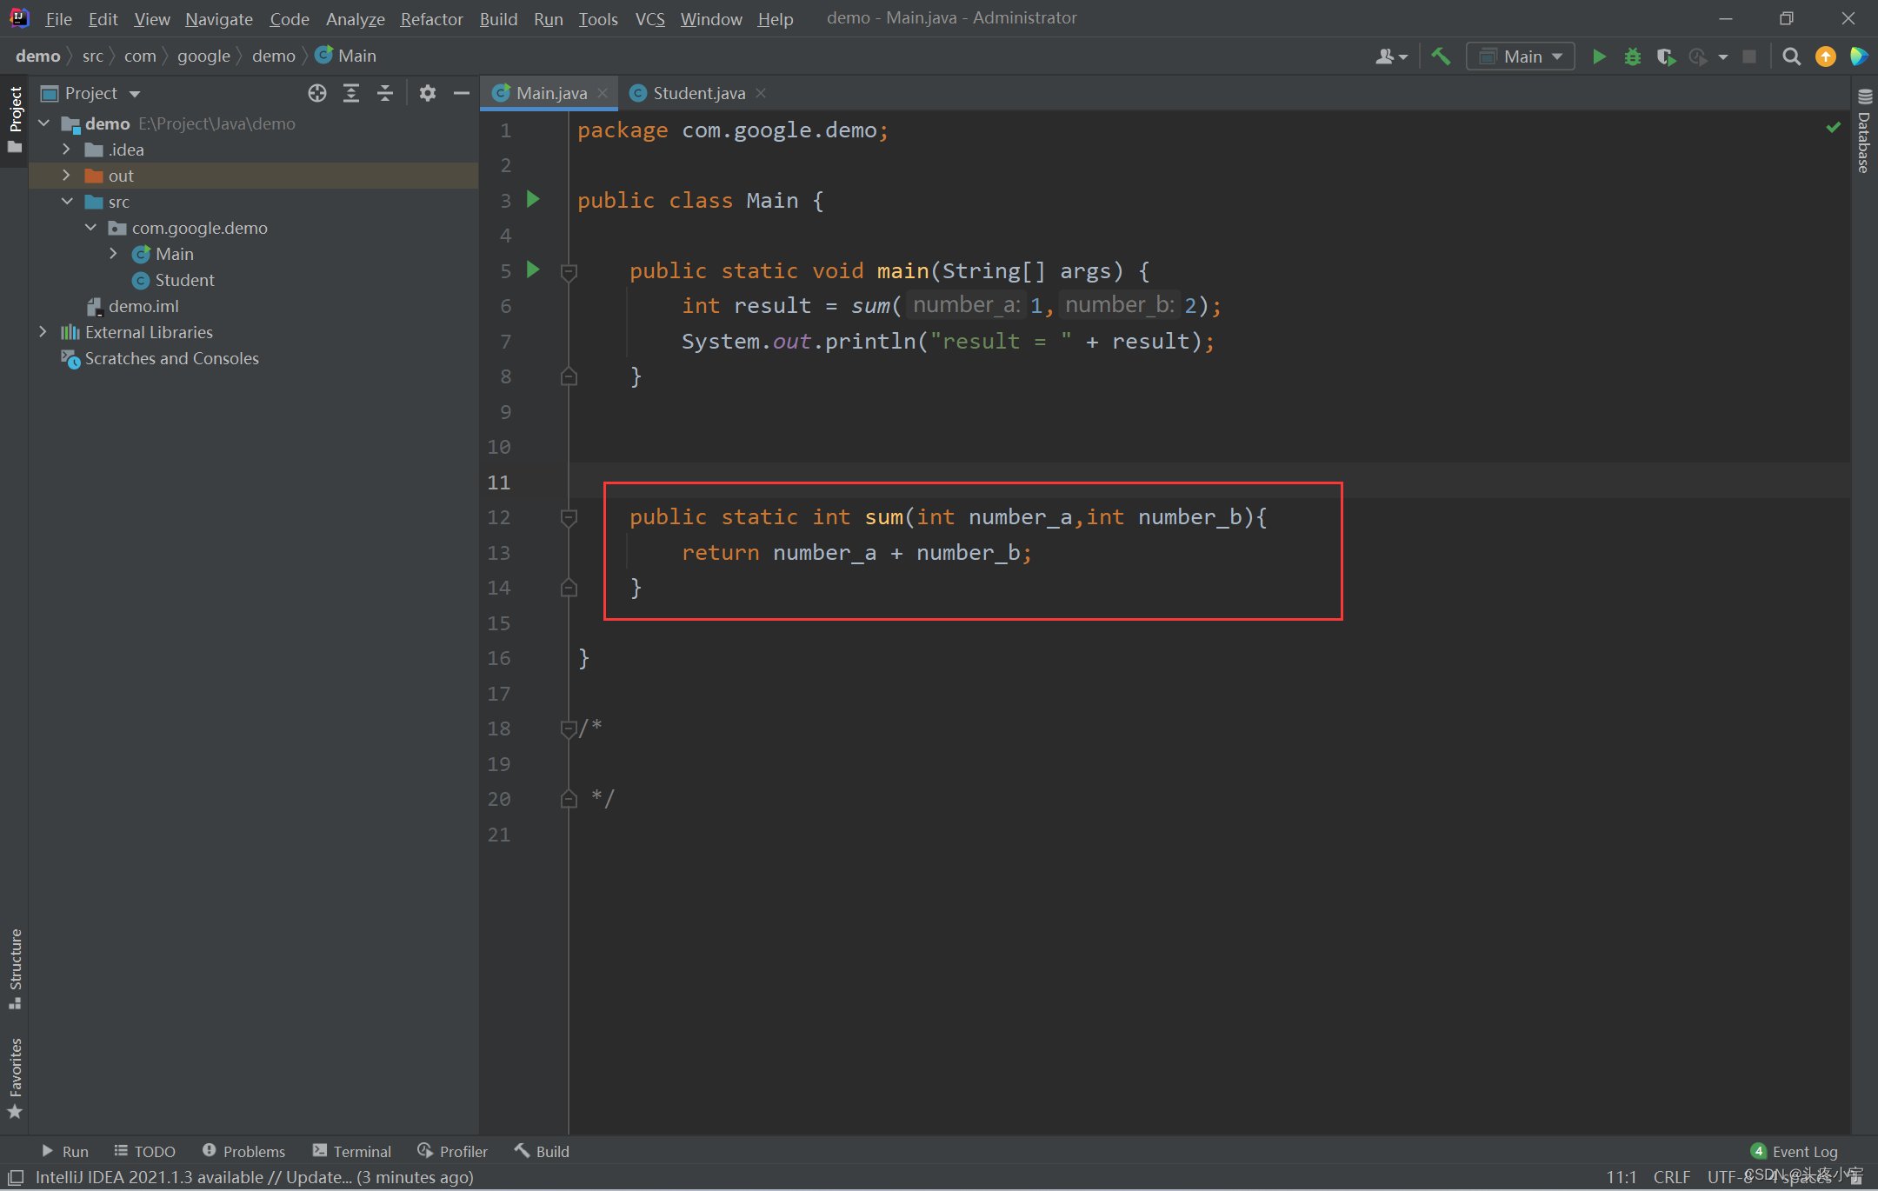Screen dimensions: 1878x1191
Task: Open Search Everywhere magnifier icon
Action: [1791, 57]
